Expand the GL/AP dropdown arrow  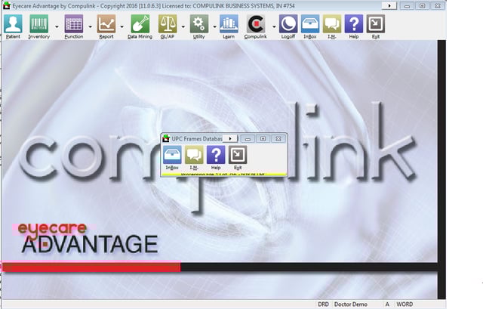click(x=183, y=27)
